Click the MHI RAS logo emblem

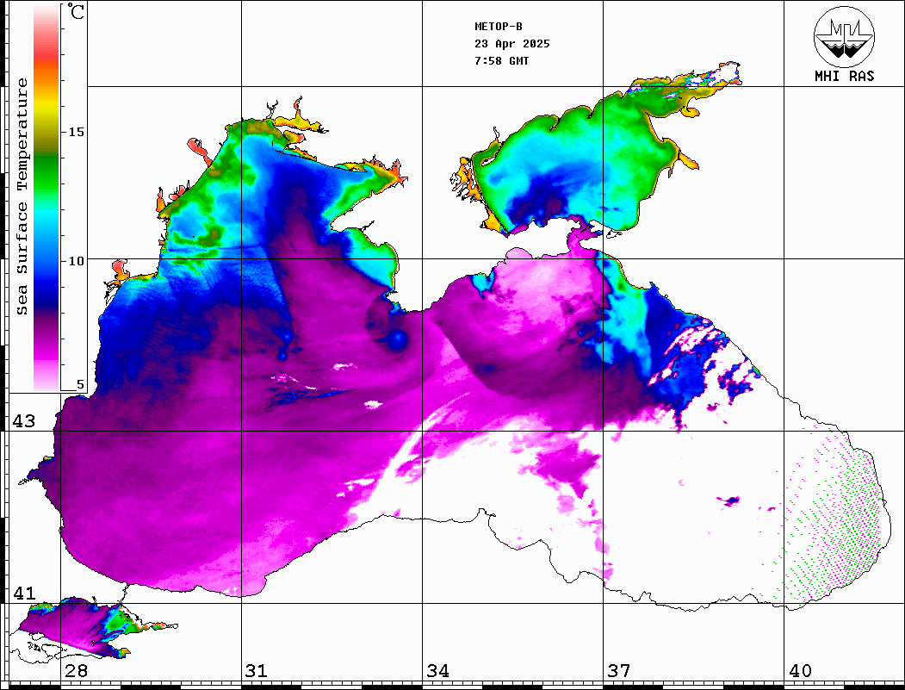tap(844, 36)
